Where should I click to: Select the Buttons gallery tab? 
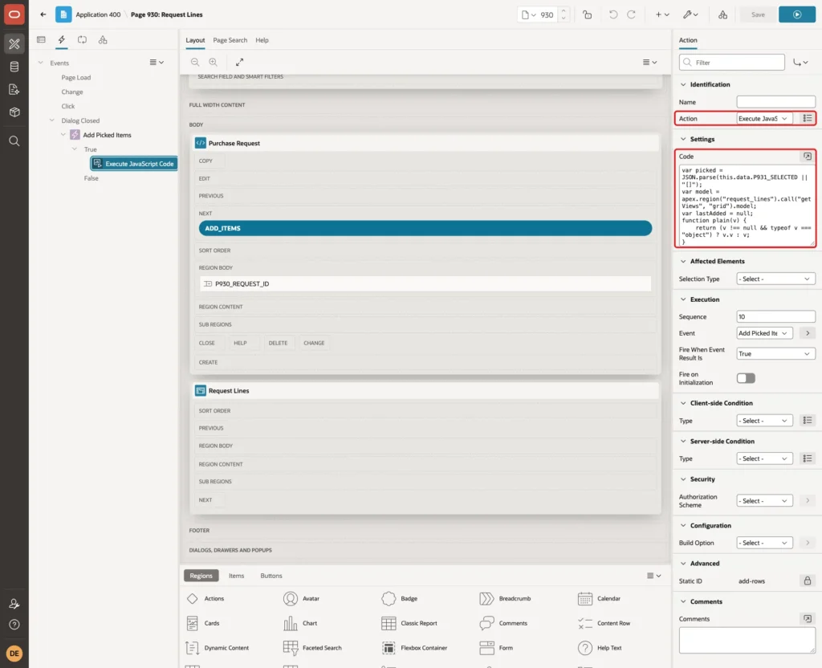tap(271, 576)
